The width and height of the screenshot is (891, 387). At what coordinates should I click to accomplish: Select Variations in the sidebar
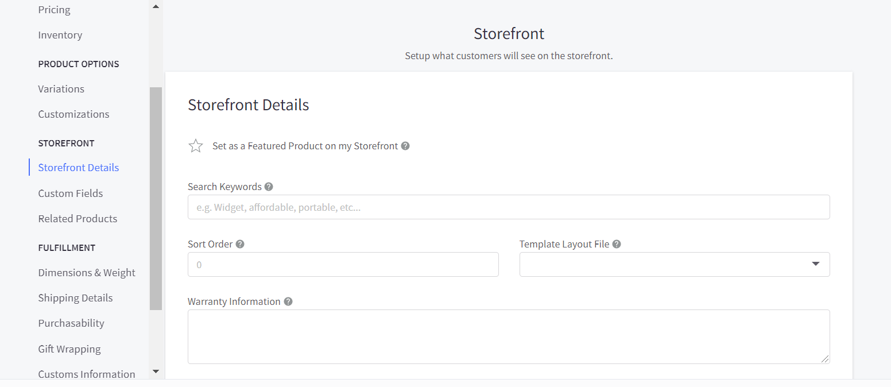pyautogui.click(x=61, y=89)
